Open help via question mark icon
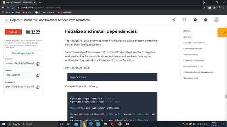 point(195,20)
